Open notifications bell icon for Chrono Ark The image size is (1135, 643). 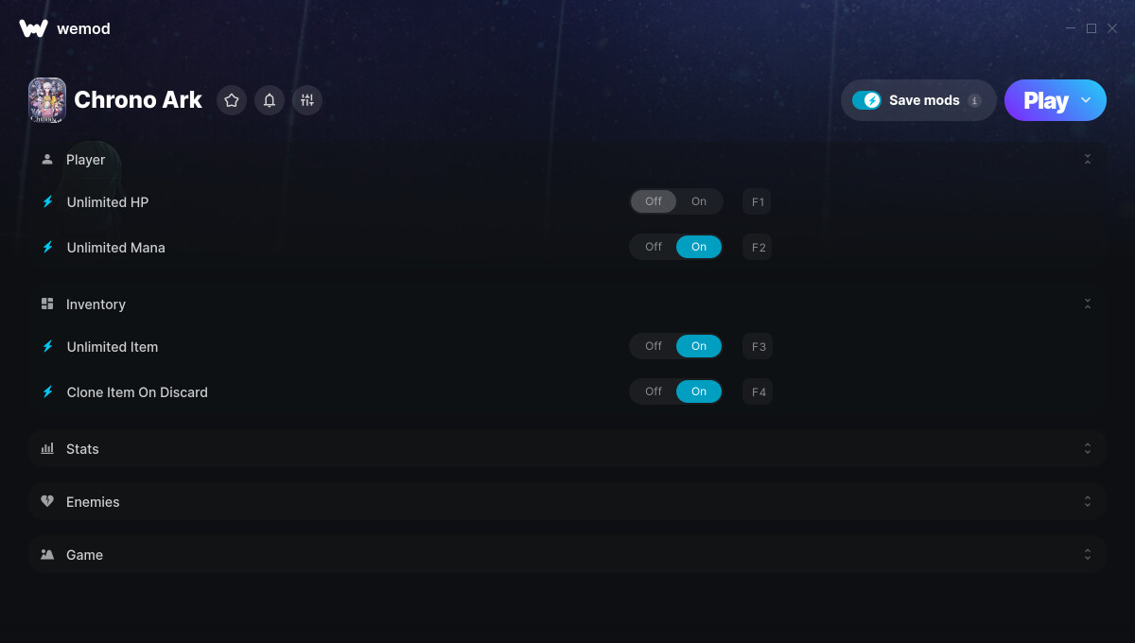coord(270,100)
